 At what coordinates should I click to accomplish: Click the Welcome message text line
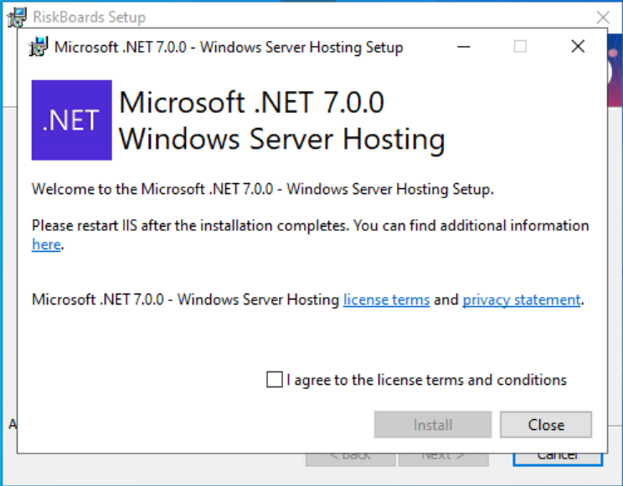262,189
